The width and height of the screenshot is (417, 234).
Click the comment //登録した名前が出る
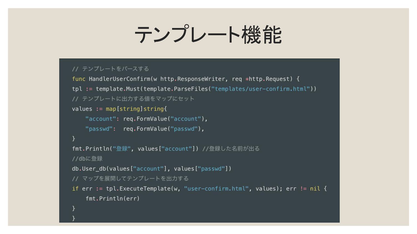[231, 149]
